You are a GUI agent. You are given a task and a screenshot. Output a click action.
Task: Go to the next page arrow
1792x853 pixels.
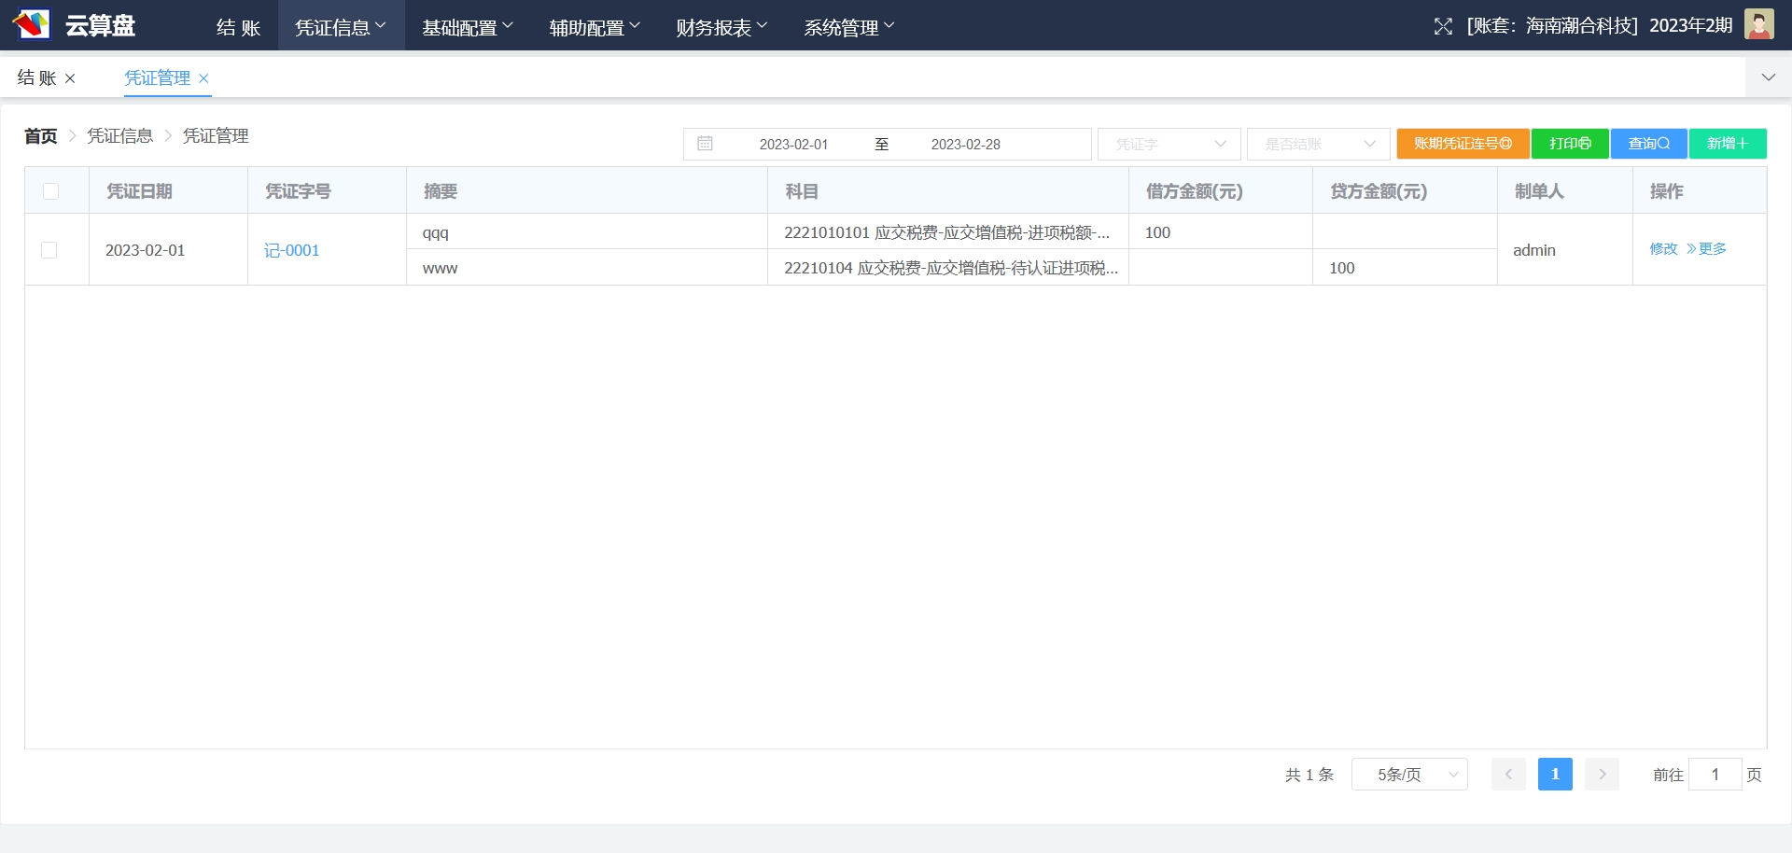coord(1602,775)
